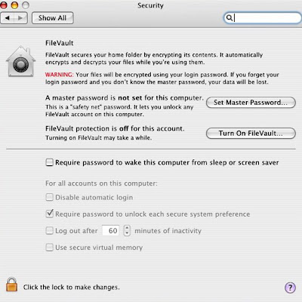
Task: Click the magnifying glass search icon
Action: (229, 18)
